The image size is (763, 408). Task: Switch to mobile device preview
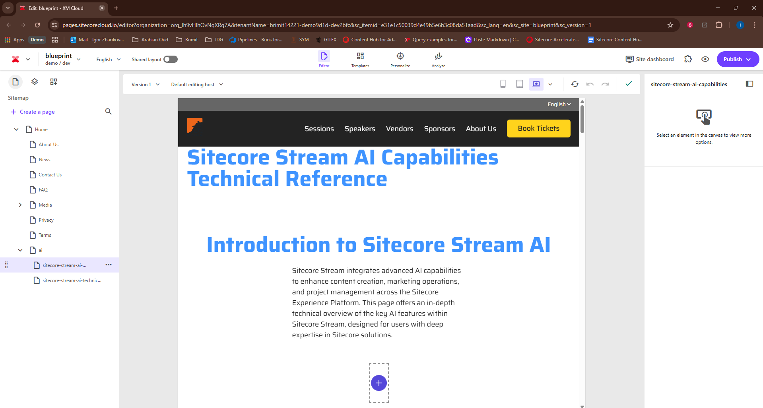(x=503, y=84)
